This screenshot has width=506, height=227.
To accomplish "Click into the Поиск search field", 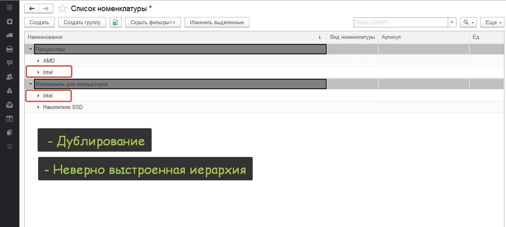I will tap(400, 23).
